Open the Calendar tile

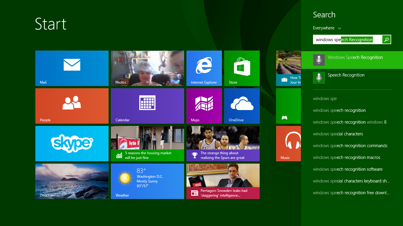[x=148, y=106]
